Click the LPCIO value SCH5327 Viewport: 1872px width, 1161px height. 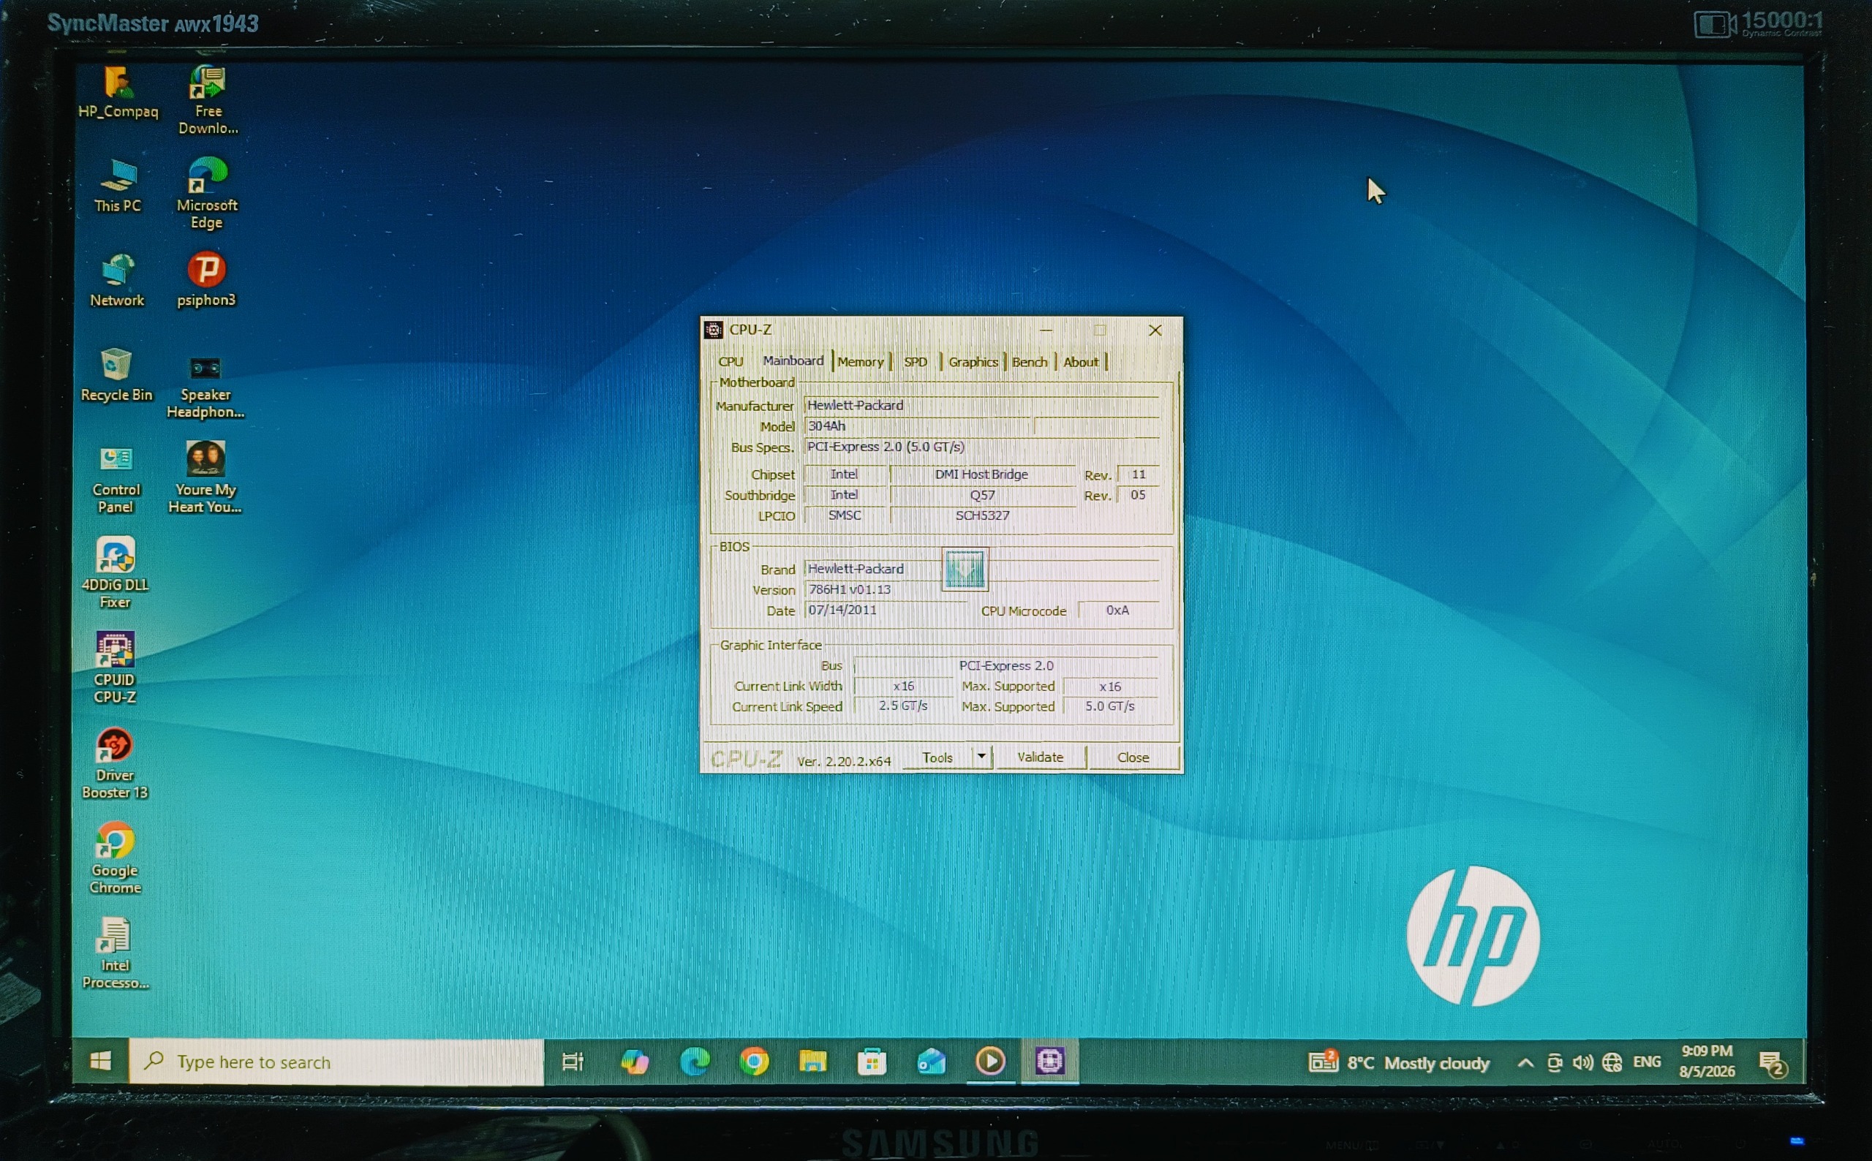tap(981, 515)
